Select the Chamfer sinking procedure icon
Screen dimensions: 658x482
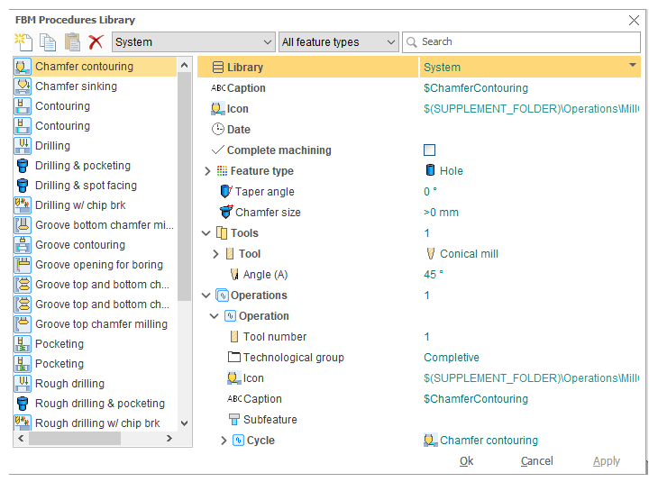tap(23, 86)
